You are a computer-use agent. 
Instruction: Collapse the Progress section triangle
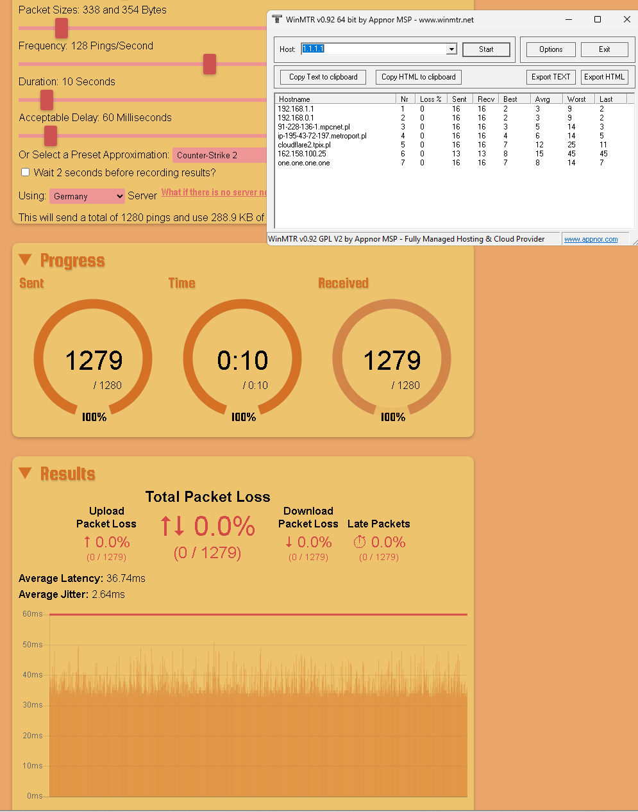26,260
